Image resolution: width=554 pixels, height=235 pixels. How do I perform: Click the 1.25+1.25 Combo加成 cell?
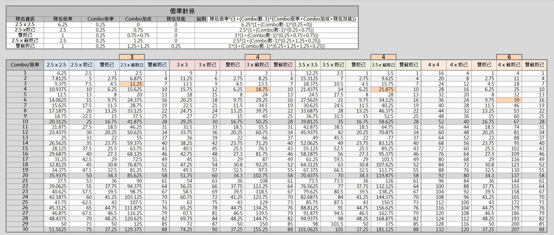coord(138,46)
